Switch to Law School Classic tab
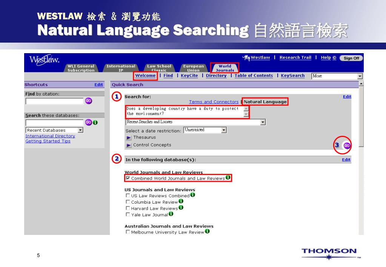Image resolution: width=386 pixels, height=267 pixels. (159, 68)
